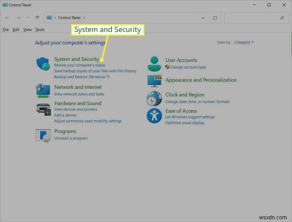292x222 pixels.
Task: Expand the address bar history dropdown
Action: tap(203, 18)
